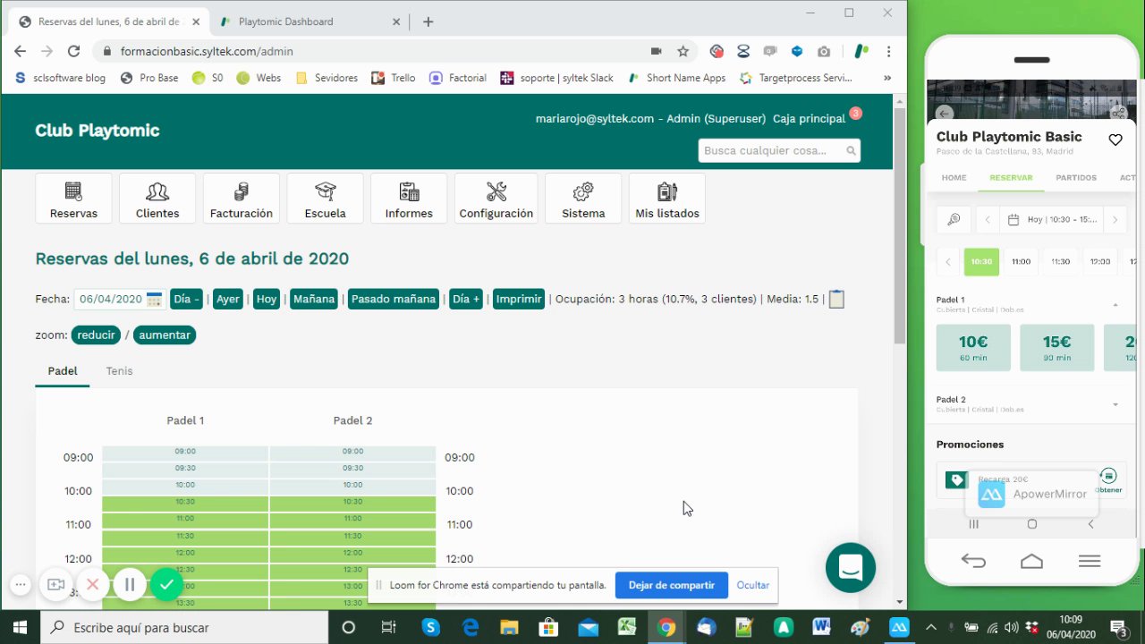Open the calendar date picker icon
This screenshot has height=644, width=1145.
coord(155,299)
